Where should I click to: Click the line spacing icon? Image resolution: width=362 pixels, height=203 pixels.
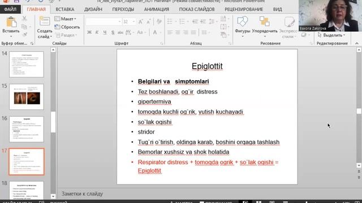click(x=212, y=21)
